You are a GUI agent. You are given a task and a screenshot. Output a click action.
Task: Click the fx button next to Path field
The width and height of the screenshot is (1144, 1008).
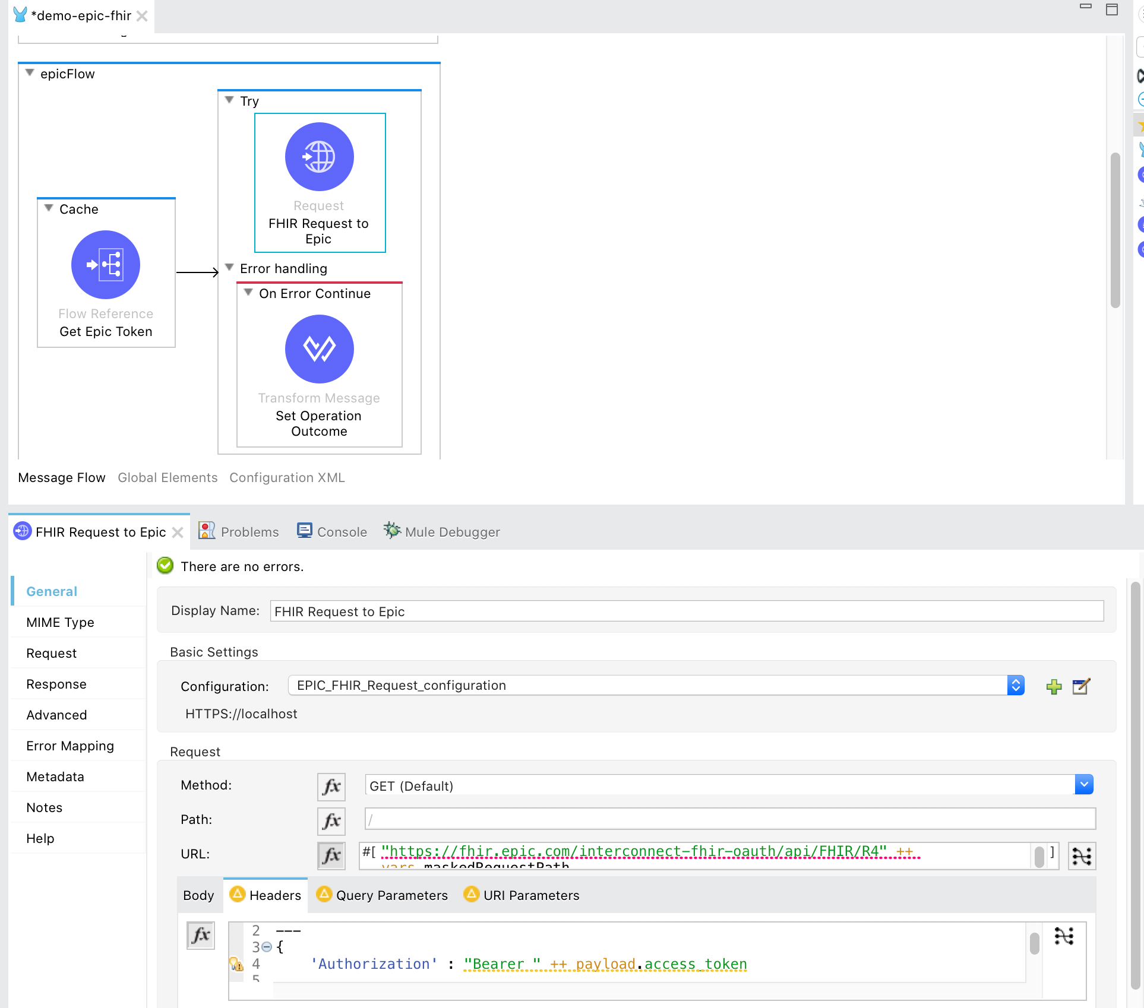tap(331, 818)
